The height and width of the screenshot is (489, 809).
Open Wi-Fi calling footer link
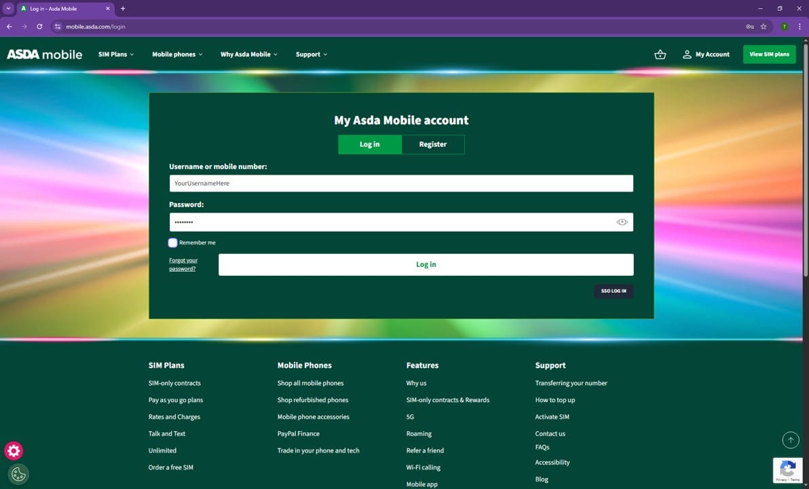click(x=424, y=467)
